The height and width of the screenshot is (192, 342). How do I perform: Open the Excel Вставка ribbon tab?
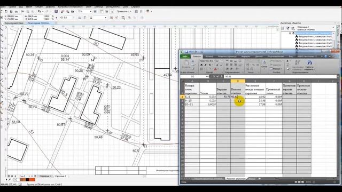pyautogui.click(x=209, y=57)
